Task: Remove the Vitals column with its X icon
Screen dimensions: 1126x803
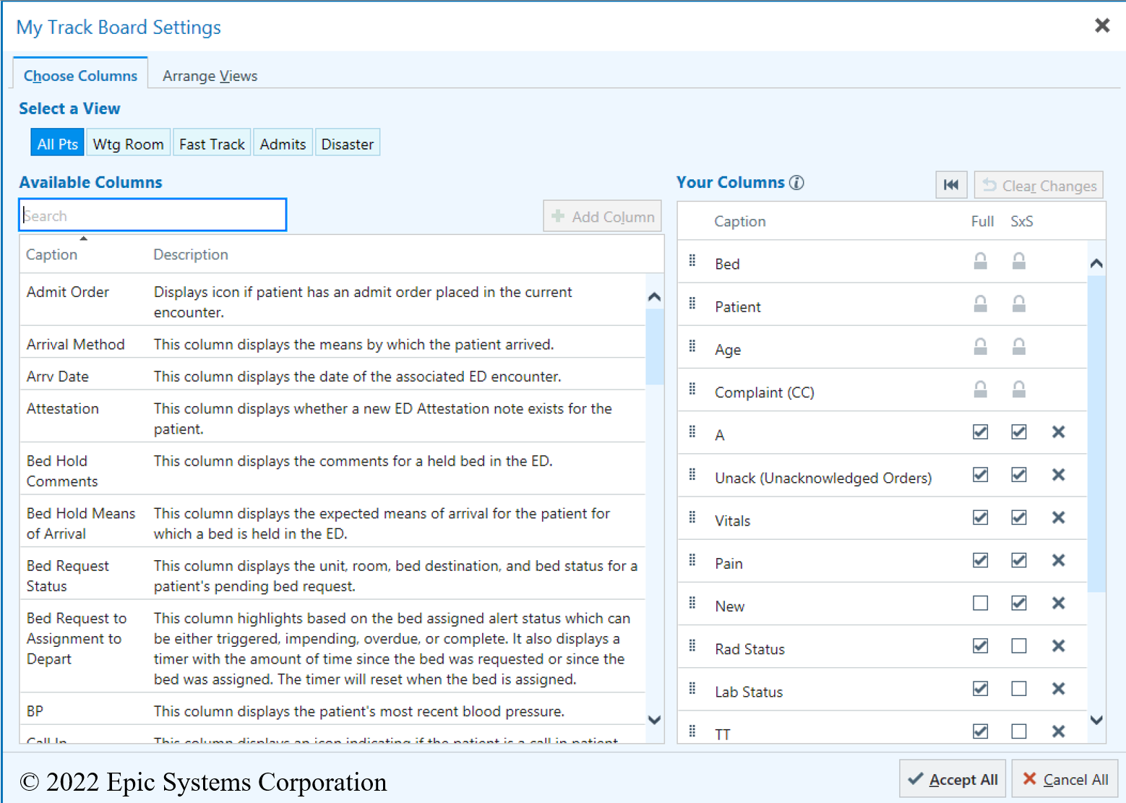Action: pyautogui.click(x=1058, y=518)
